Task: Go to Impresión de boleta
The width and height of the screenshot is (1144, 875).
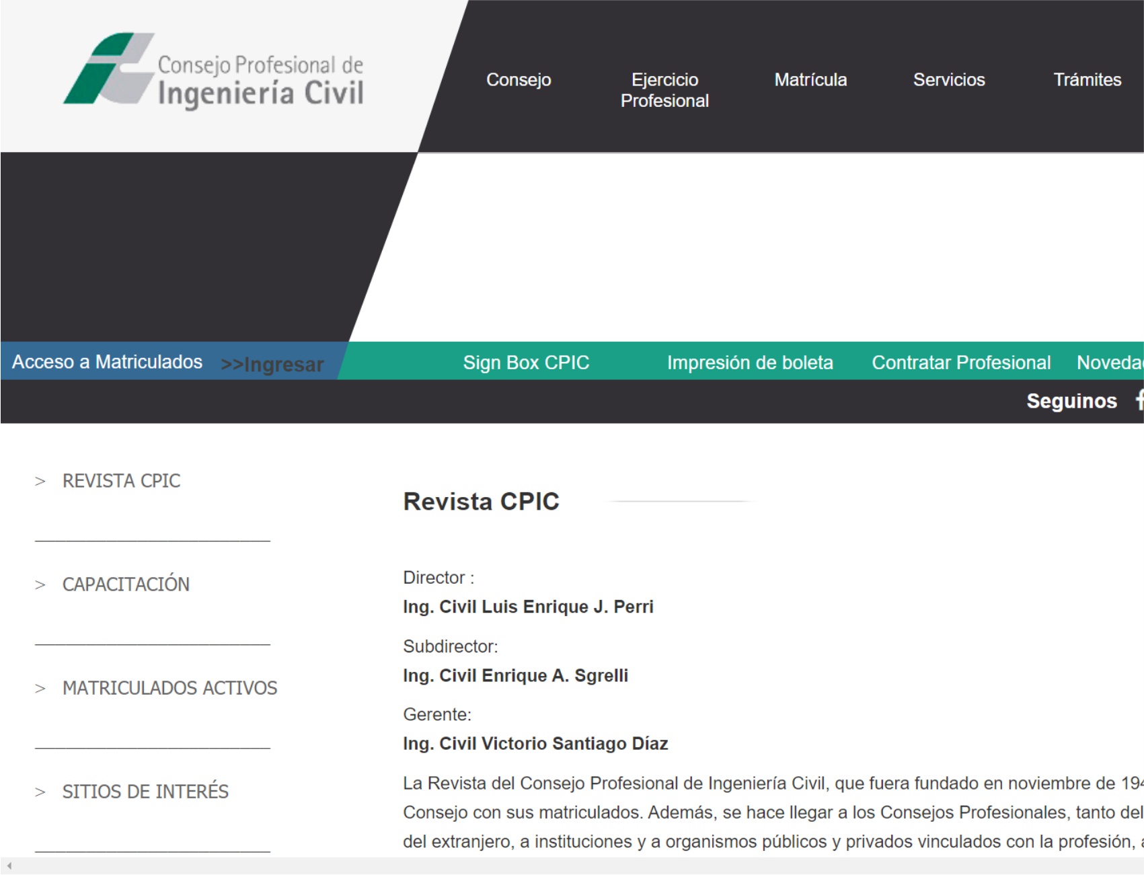Action: tap(750, 363)
